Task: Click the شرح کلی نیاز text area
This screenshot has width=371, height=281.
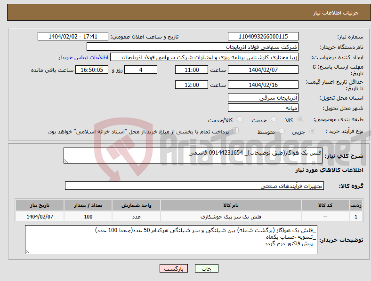Action: pyautogui.click(x=193, y=156)
